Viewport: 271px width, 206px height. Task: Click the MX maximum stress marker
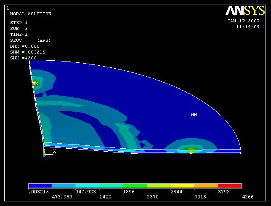(35, 84)
